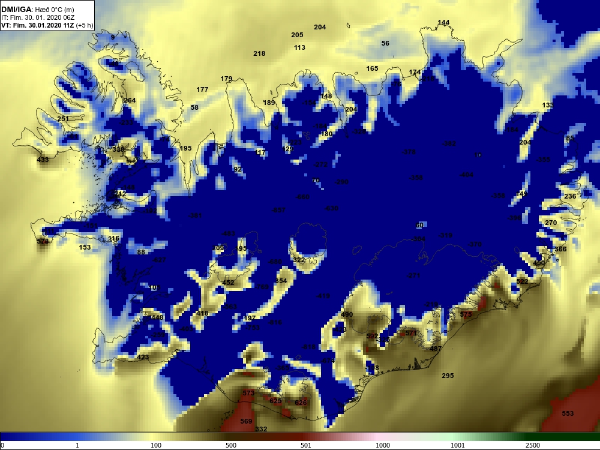Screen dimensions: 600x450
Task: Click the '501' color scale label
Action: (x=306, y=445)
